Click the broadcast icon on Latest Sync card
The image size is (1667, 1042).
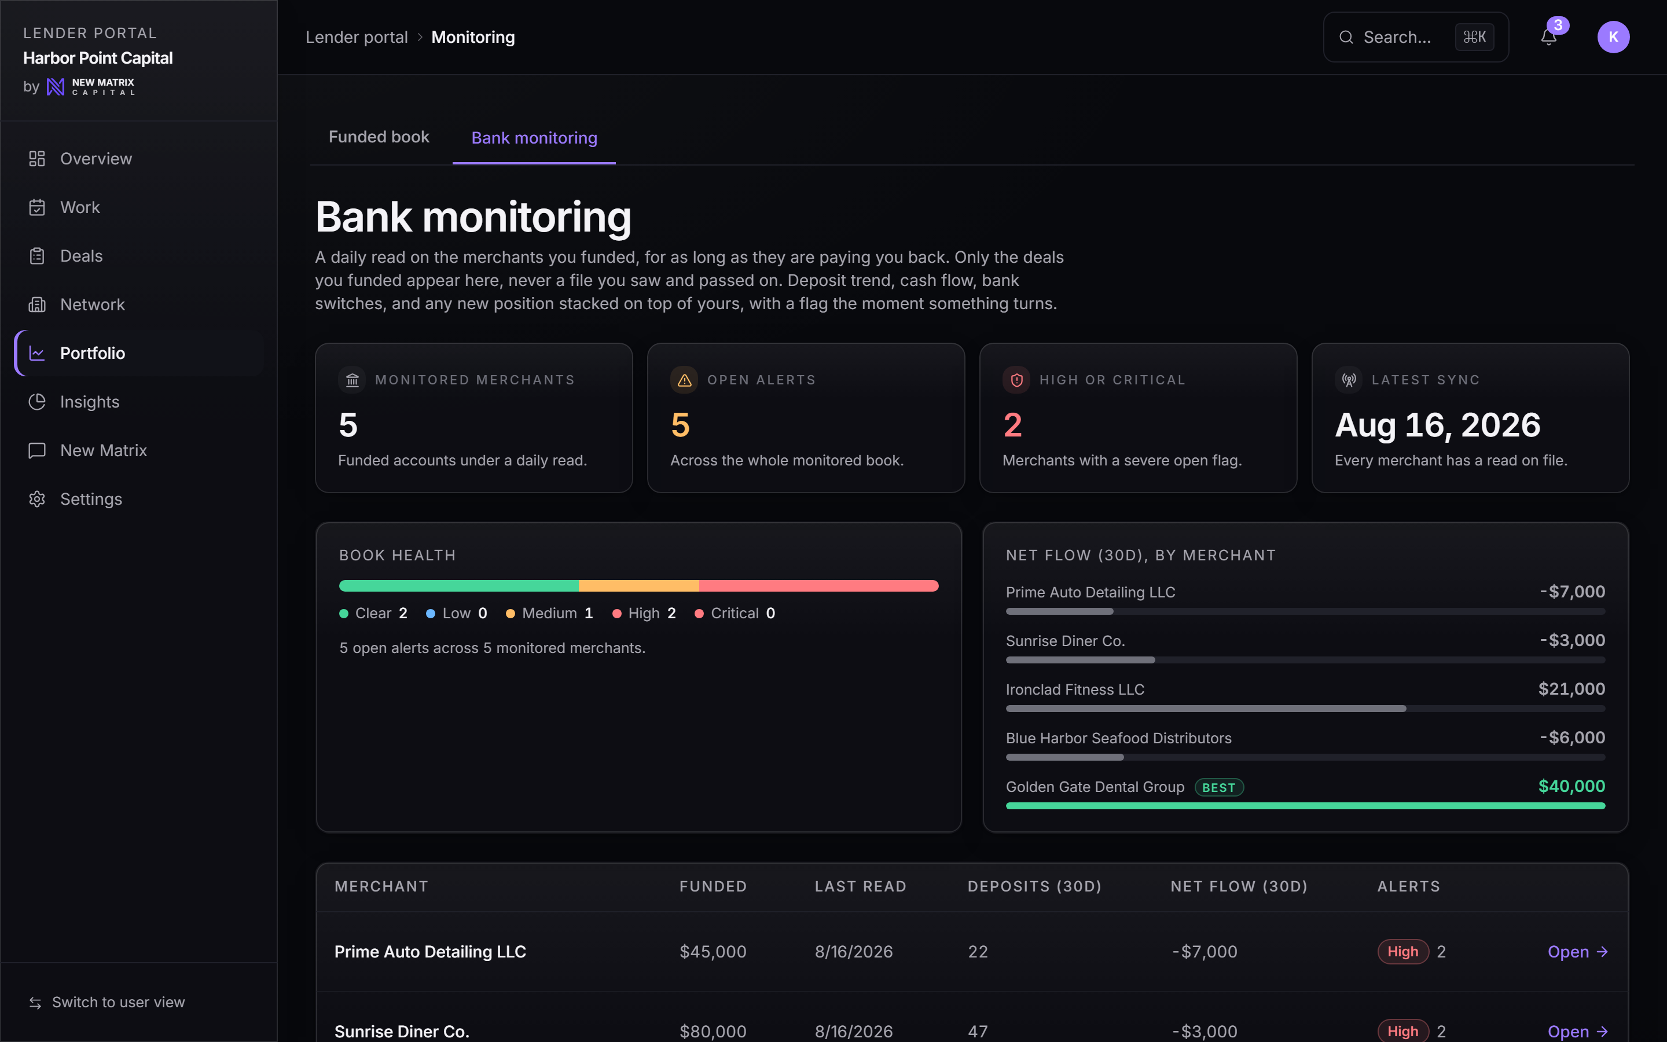tap(1349, 380)
